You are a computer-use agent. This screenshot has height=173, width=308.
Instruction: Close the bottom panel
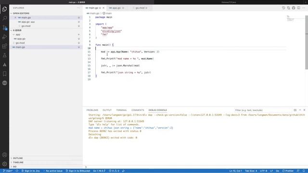click(x=305, y=110)
